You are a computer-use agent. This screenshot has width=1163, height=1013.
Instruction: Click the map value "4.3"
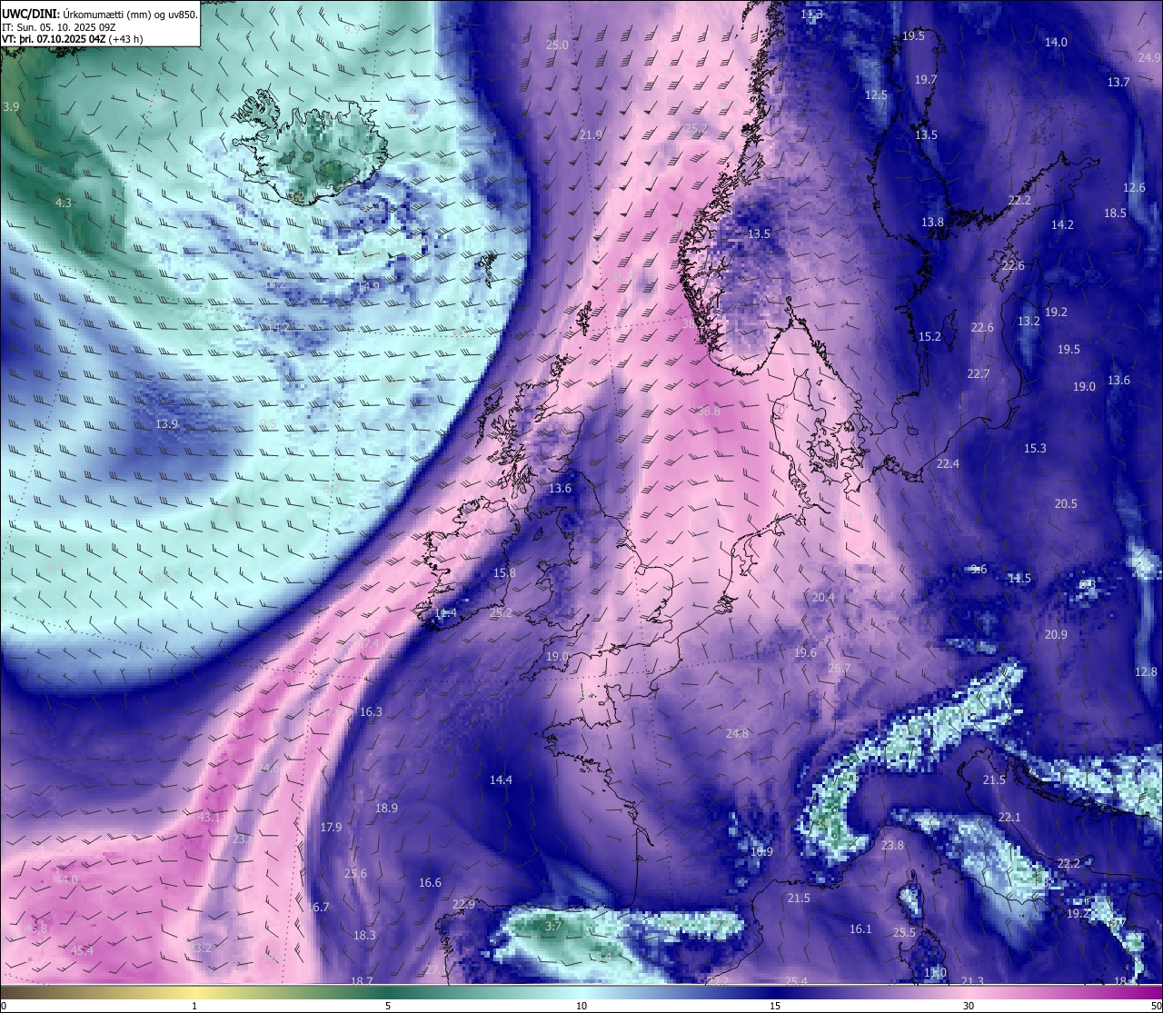pos(63,204)
